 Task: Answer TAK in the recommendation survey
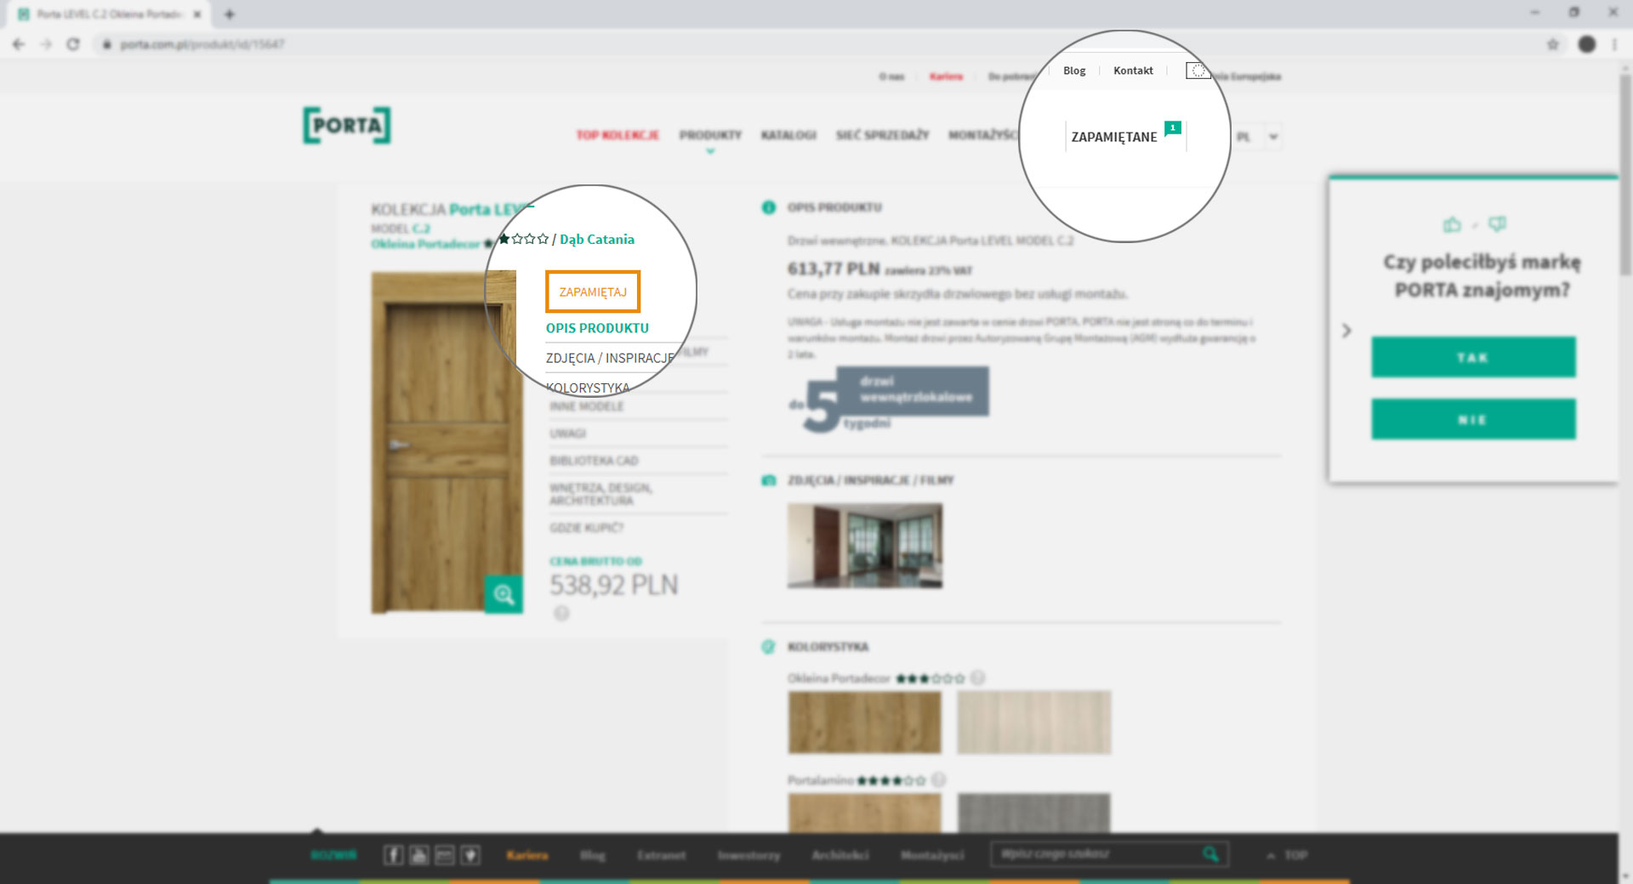(x=1473, y=357)
